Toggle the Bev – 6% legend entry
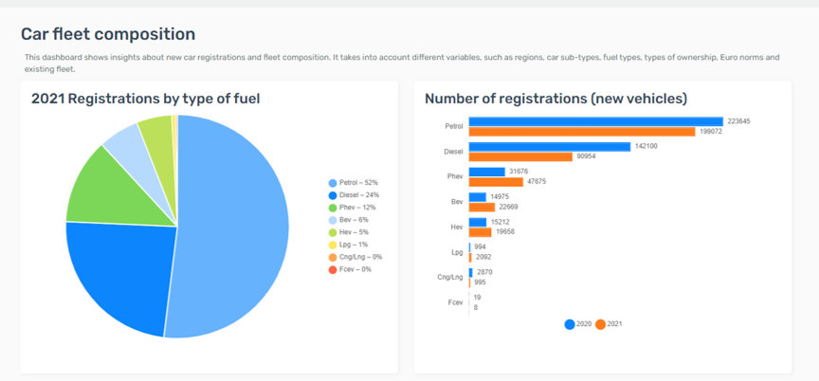 tap(350, 220)
